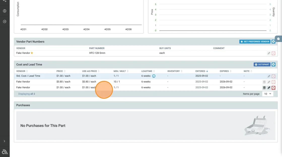Click the Set Preferred Vendor button
282x157 pixels.
click(x=255, y=42)
